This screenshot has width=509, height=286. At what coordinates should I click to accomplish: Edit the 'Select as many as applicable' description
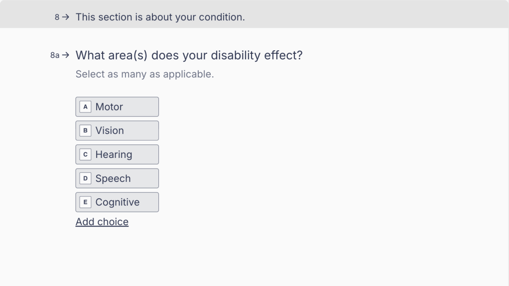tap(144, 75)
